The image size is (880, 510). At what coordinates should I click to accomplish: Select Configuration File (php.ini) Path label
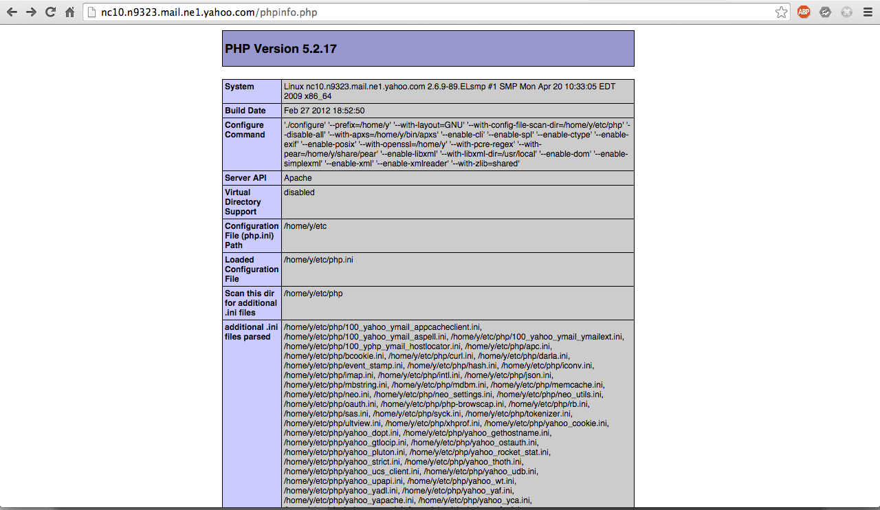click(x=252, y=236)
